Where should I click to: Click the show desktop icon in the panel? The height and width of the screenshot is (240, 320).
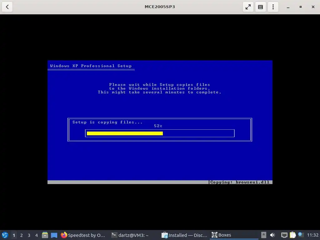pos(54,235)
